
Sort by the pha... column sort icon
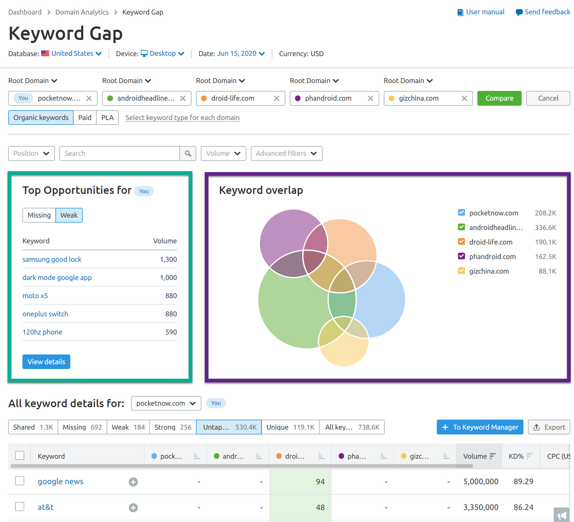384,456
